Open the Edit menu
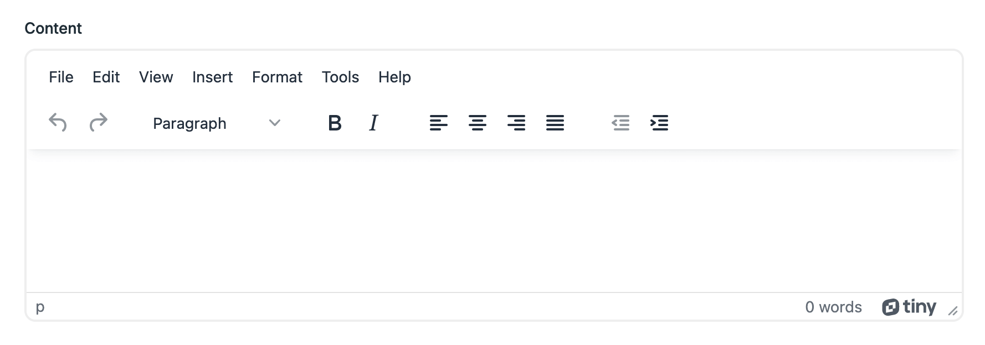985x345 pixels. (106, 77)
